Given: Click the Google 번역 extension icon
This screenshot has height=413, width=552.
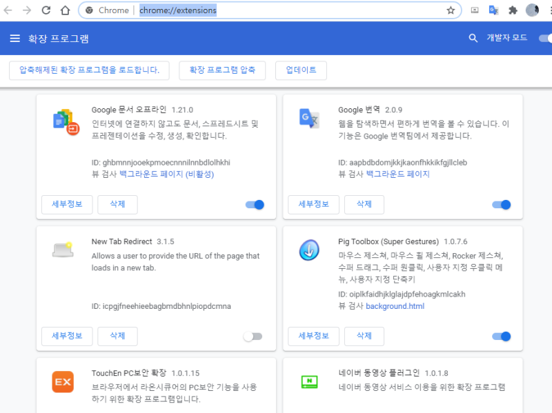Looking at the screenshot, I should (x=309, y=118).
